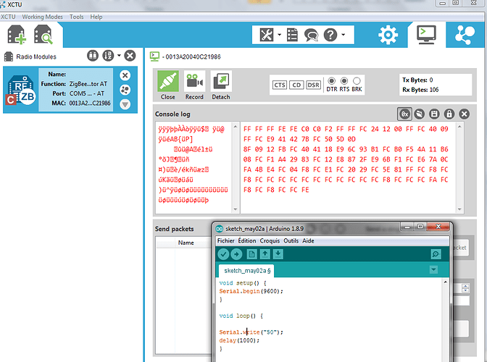Open the feedback chat bubble icon

[311, 35]
